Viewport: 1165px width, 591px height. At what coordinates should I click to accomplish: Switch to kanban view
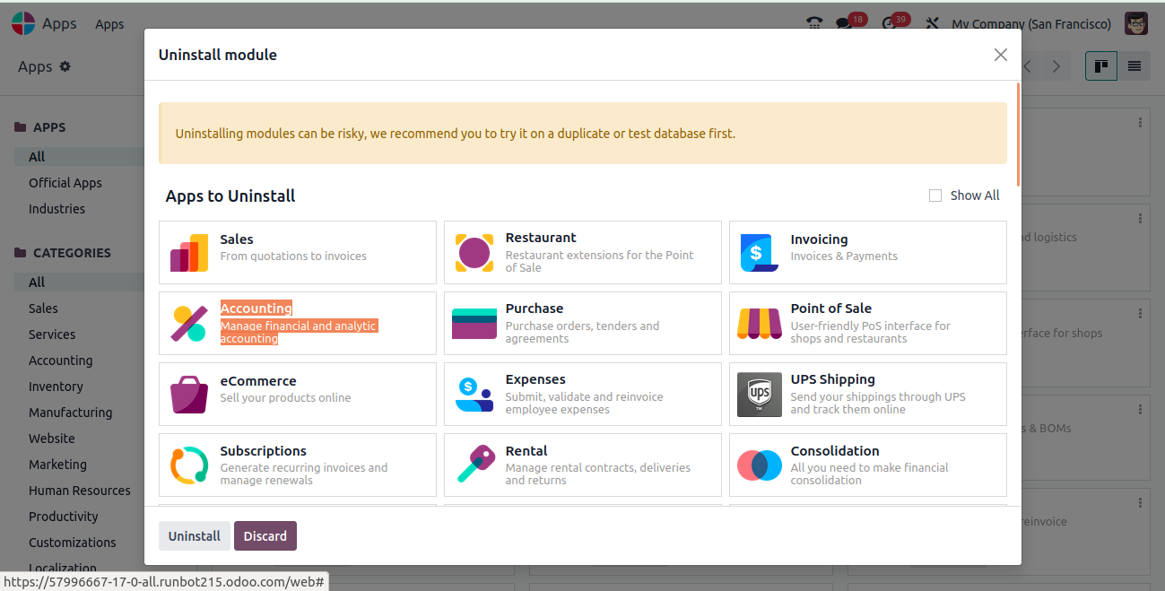[1101, 66]
